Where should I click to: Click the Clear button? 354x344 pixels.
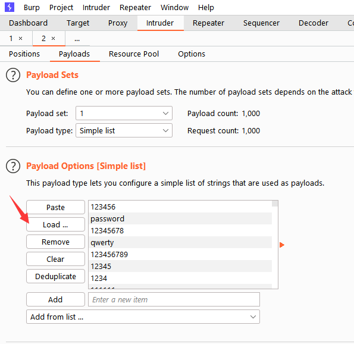point(55,259)
